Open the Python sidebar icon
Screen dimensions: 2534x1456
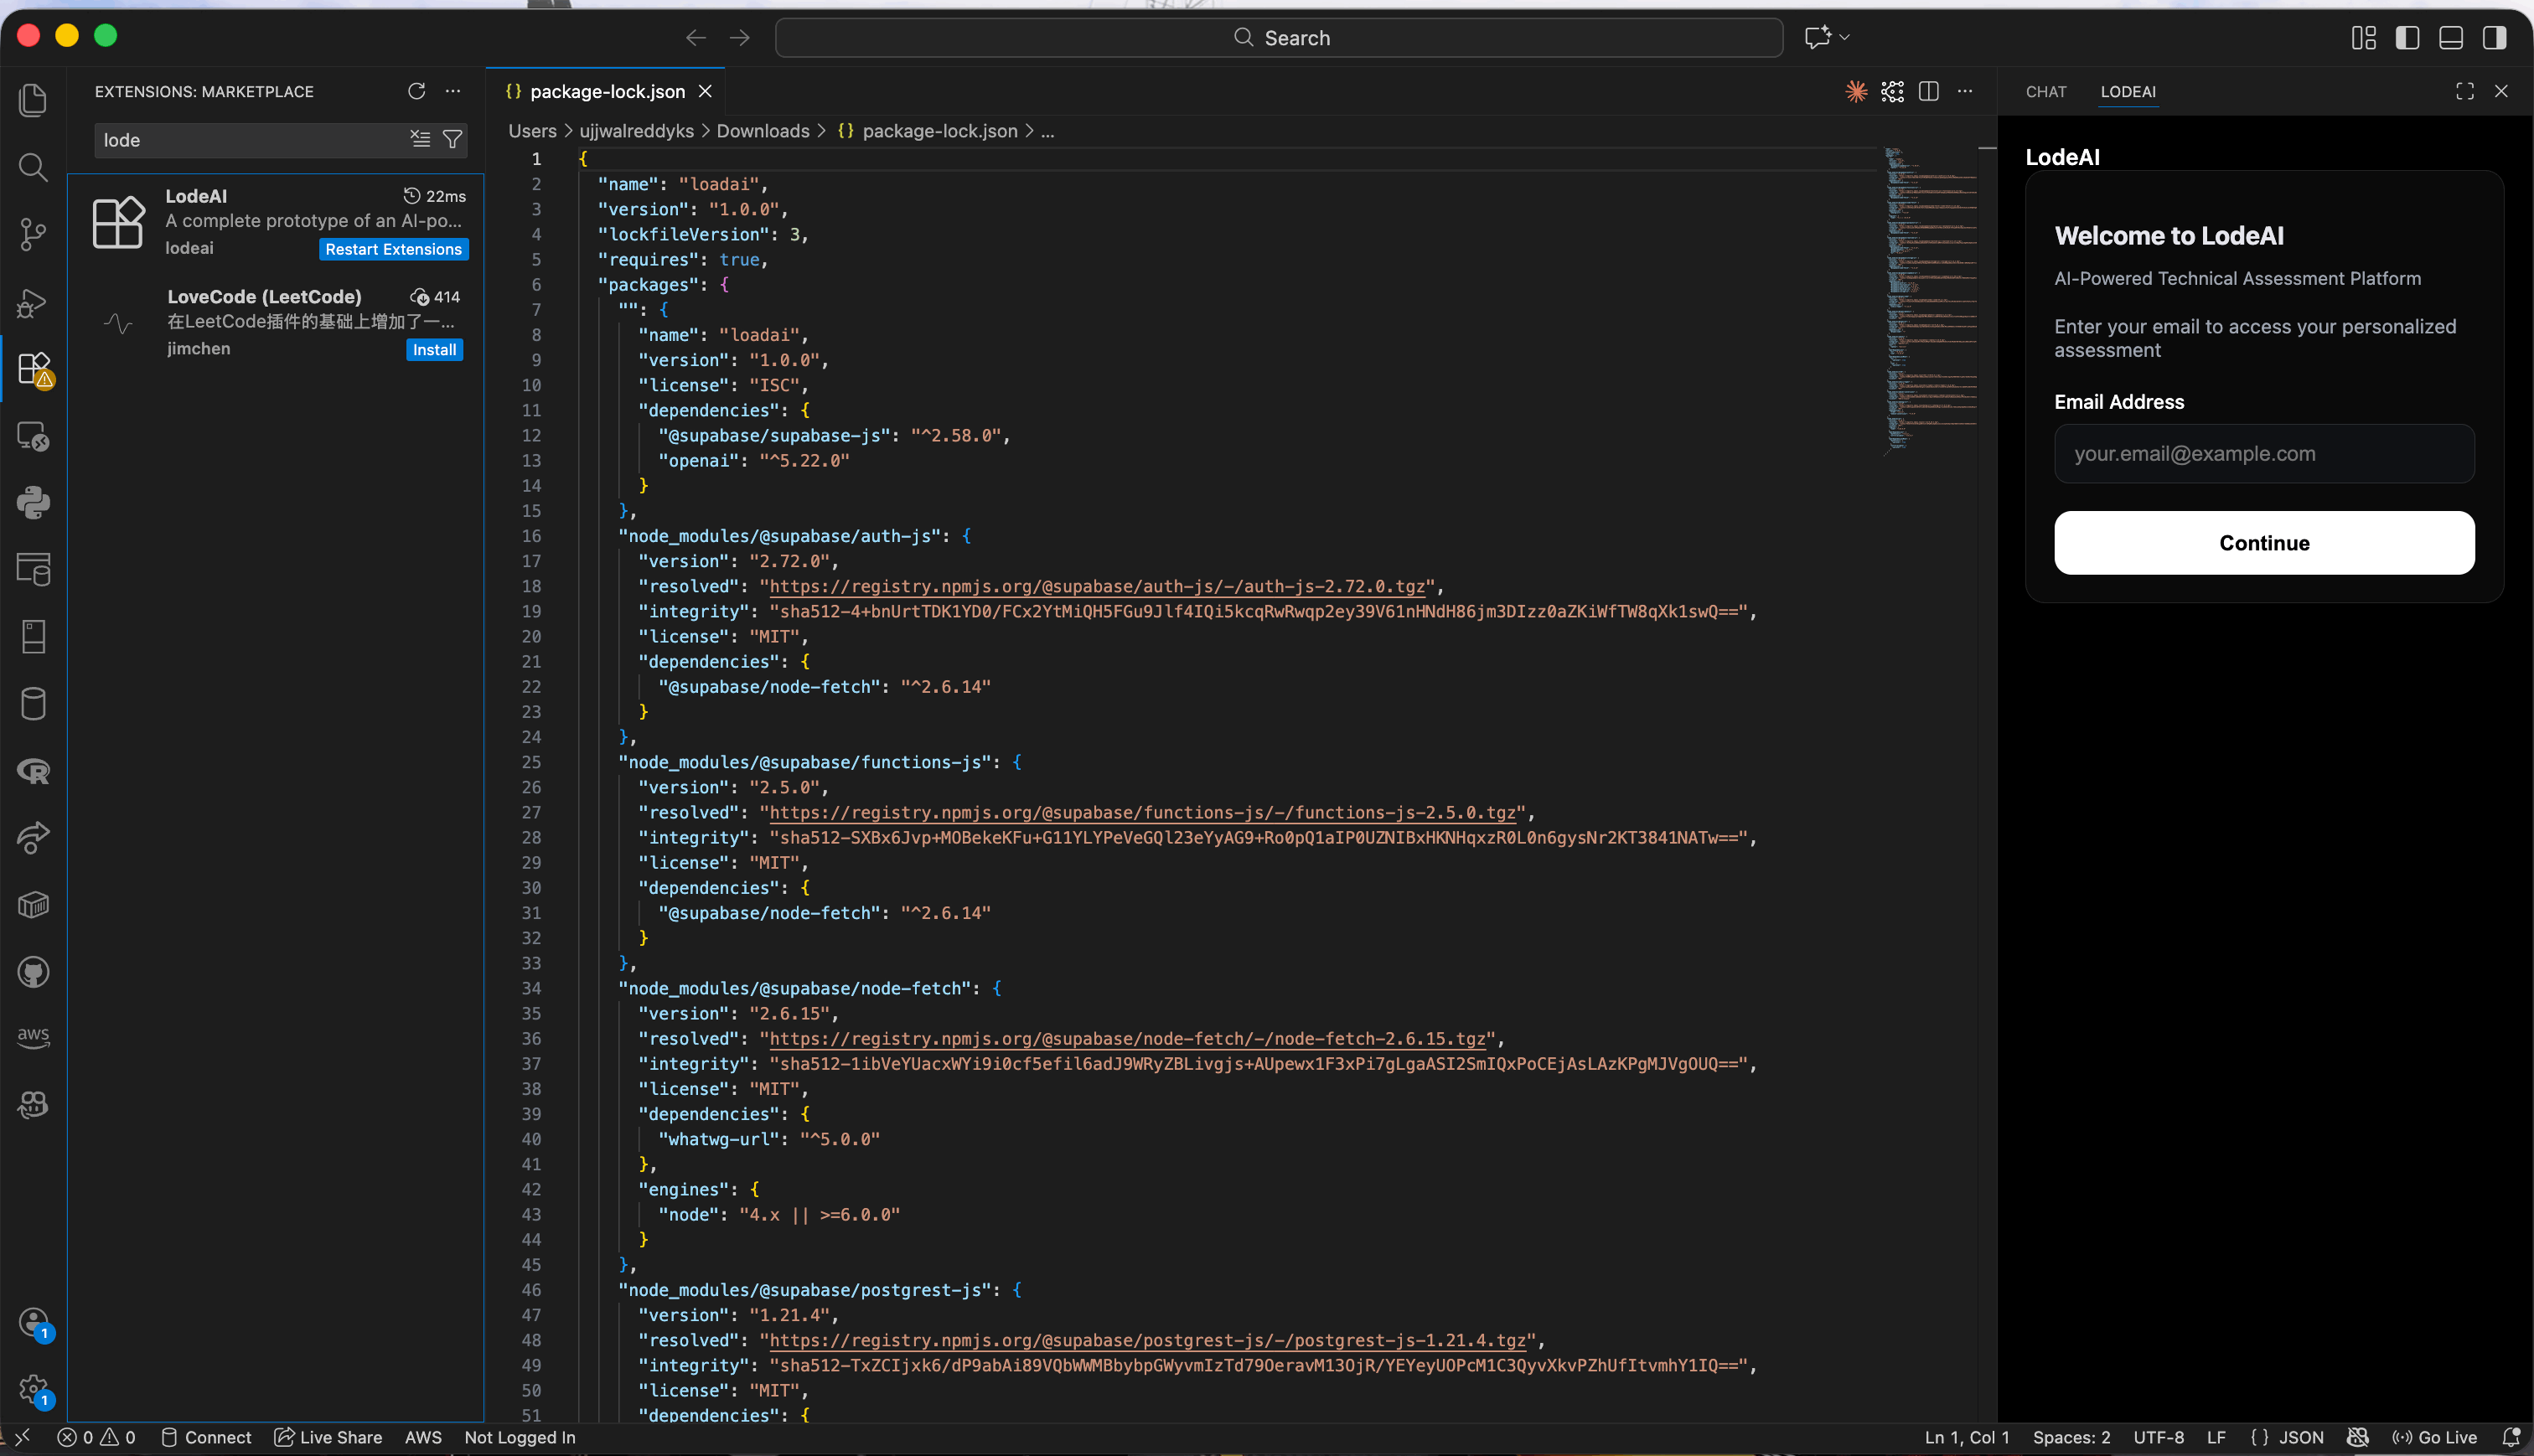(x=33, y=503)
